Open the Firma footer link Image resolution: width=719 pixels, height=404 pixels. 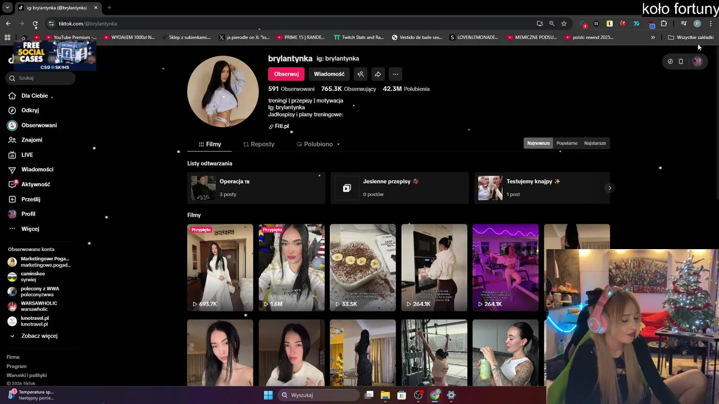click(x=13, y=357)
